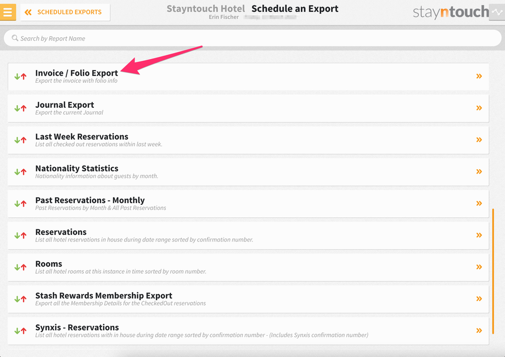Screen dimensions: 505x357
Task: Click 'Nationality information about guests by month.'
Action: click(x=97, y=176)
